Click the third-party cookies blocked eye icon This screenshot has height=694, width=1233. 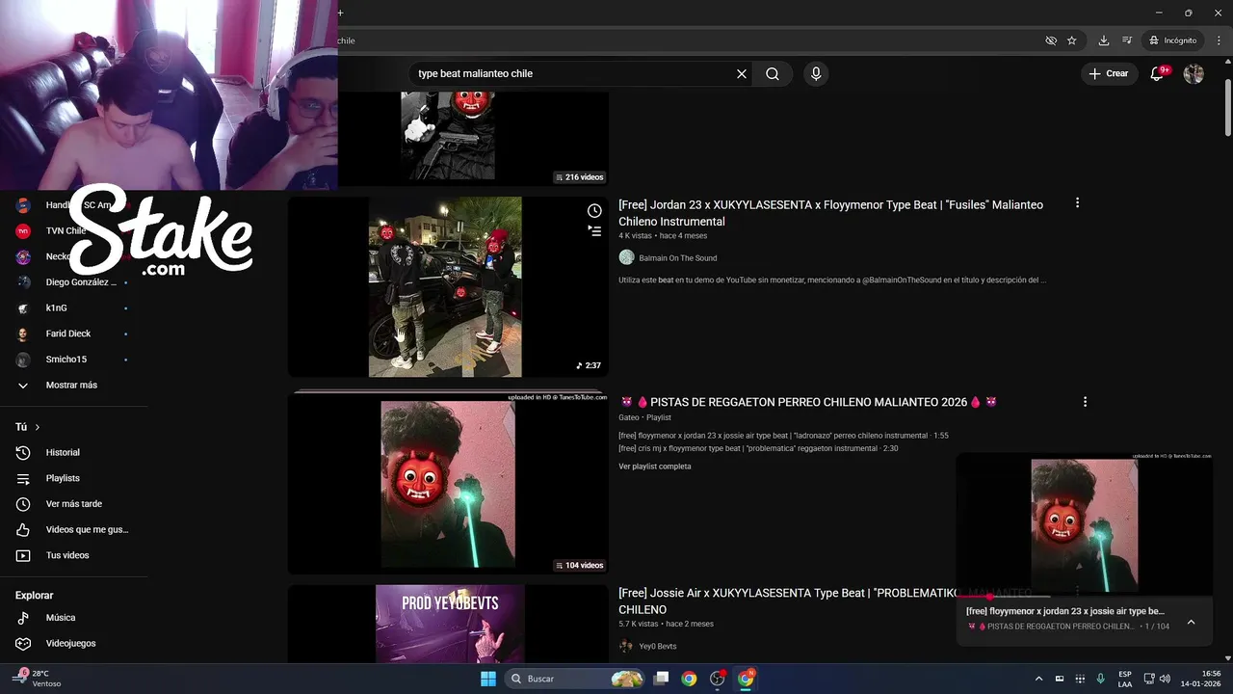tap(1051, 40)
